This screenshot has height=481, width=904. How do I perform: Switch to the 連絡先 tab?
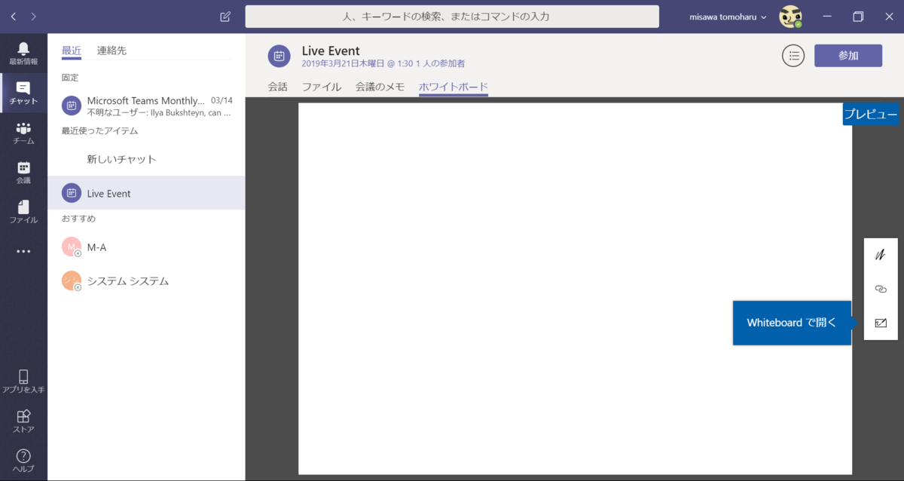(x=111, y=51)
